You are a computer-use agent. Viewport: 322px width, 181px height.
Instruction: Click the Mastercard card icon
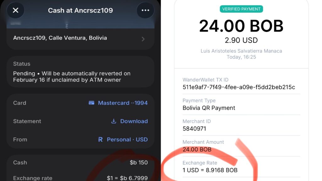coord(92,103)
